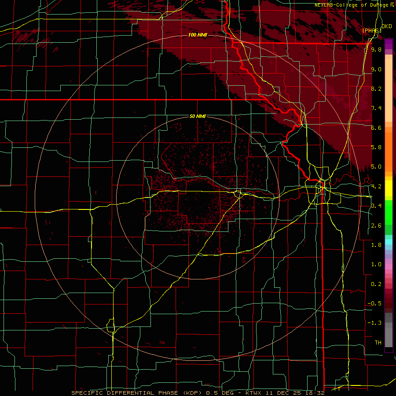Click the 6.6 legend value

pos(376,128)
